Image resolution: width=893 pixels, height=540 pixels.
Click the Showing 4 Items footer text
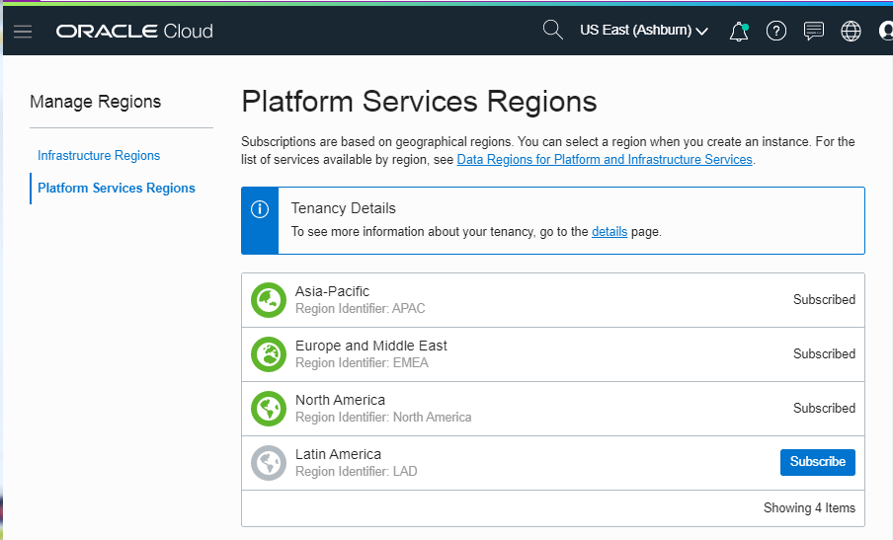809,508
